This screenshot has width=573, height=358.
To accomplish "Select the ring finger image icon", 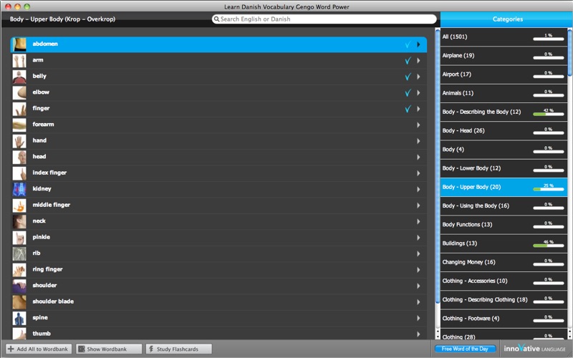I will point(19,270).
